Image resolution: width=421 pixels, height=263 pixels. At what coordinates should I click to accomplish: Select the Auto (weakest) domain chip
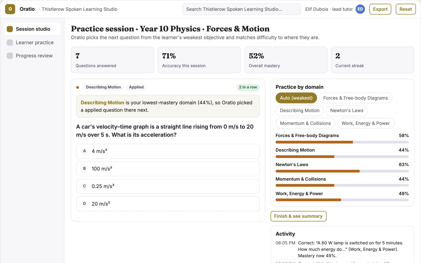coord(296,98)
